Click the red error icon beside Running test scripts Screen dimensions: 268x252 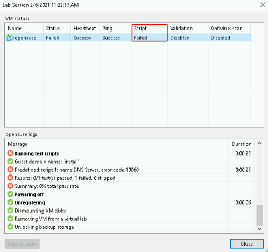(10, 153)
